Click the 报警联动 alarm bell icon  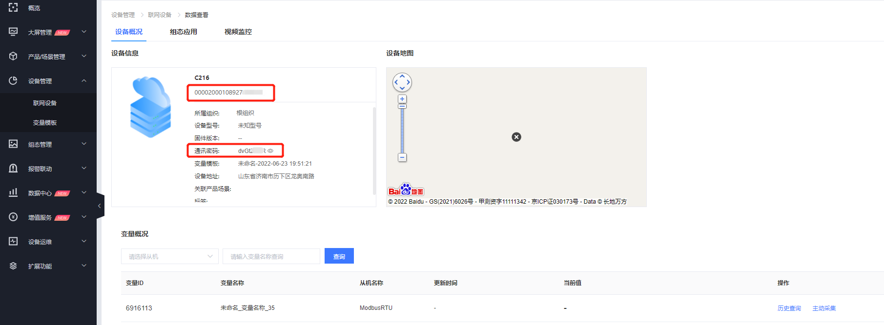pos(13,168)
